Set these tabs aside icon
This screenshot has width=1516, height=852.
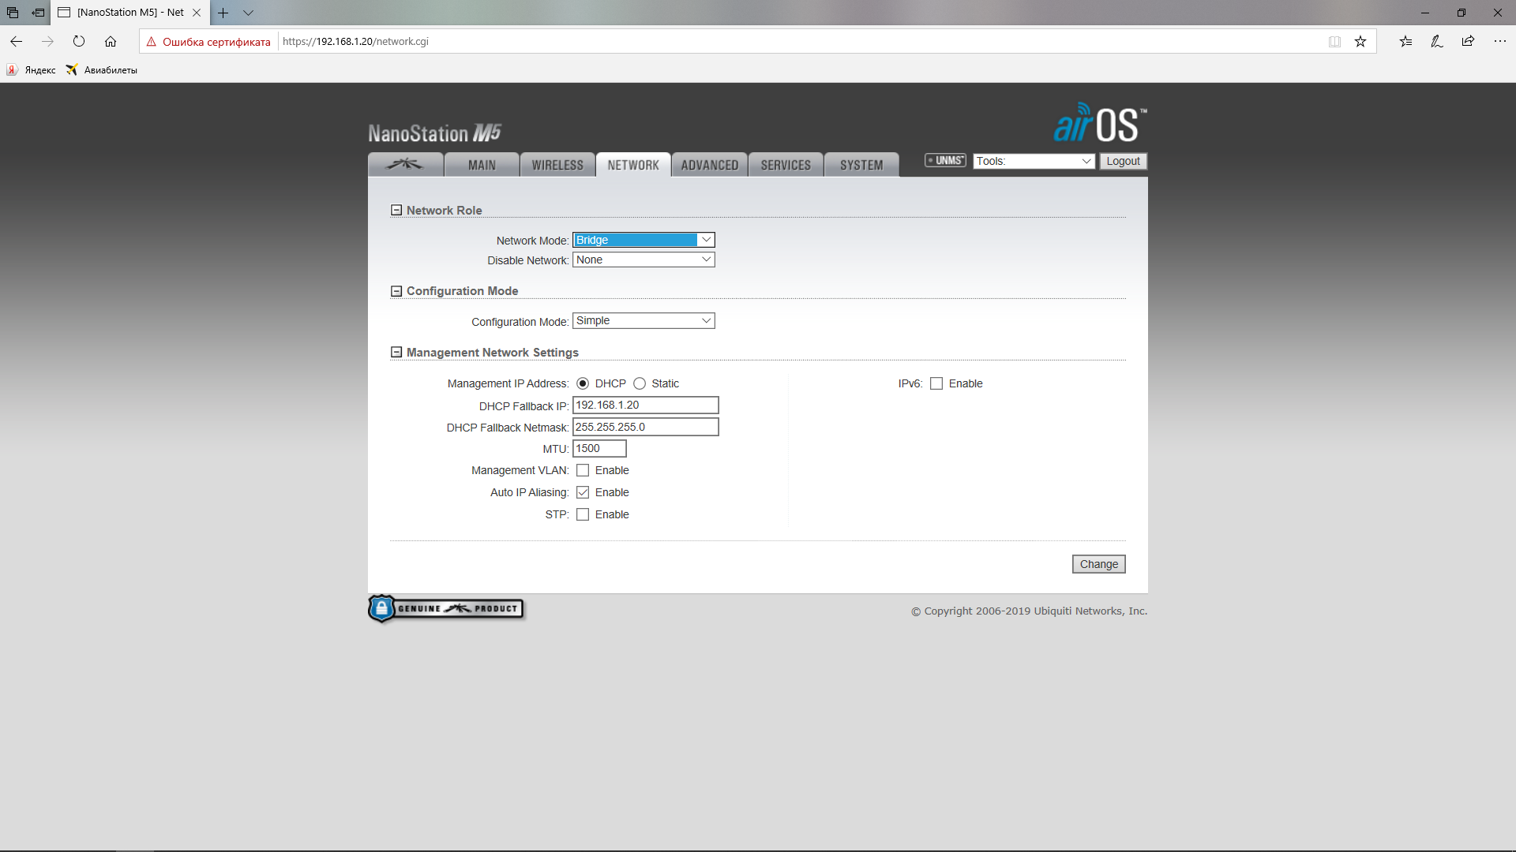[x=38, y=13]
